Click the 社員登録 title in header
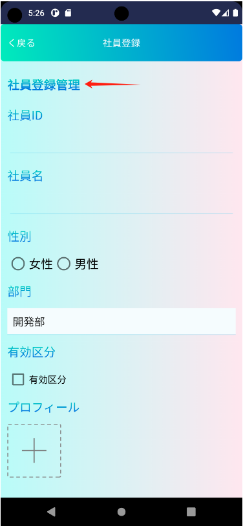 point(121,43)
